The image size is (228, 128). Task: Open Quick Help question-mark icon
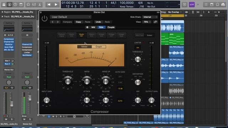point(15,5)
